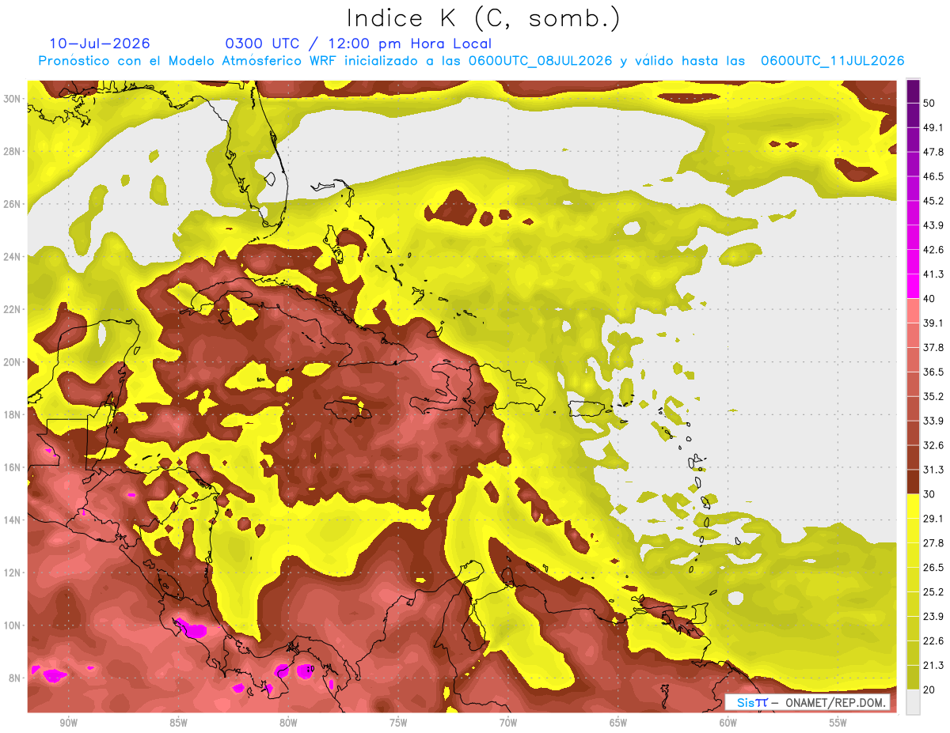Click the colorbar value 43.9

[x=933, y=225]
